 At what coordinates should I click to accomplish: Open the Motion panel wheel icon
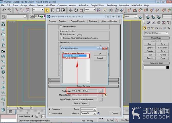[x=159, y=23]
